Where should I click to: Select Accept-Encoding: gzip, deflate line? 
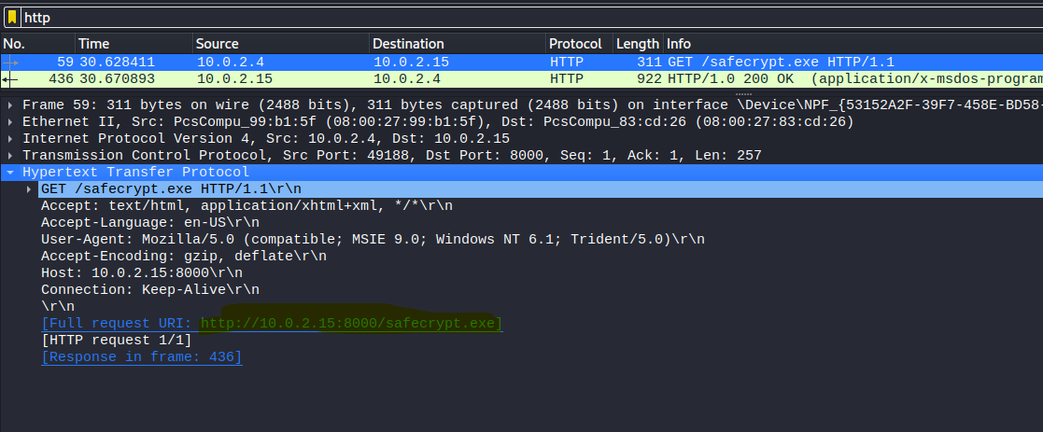click(x=184, y=256)
